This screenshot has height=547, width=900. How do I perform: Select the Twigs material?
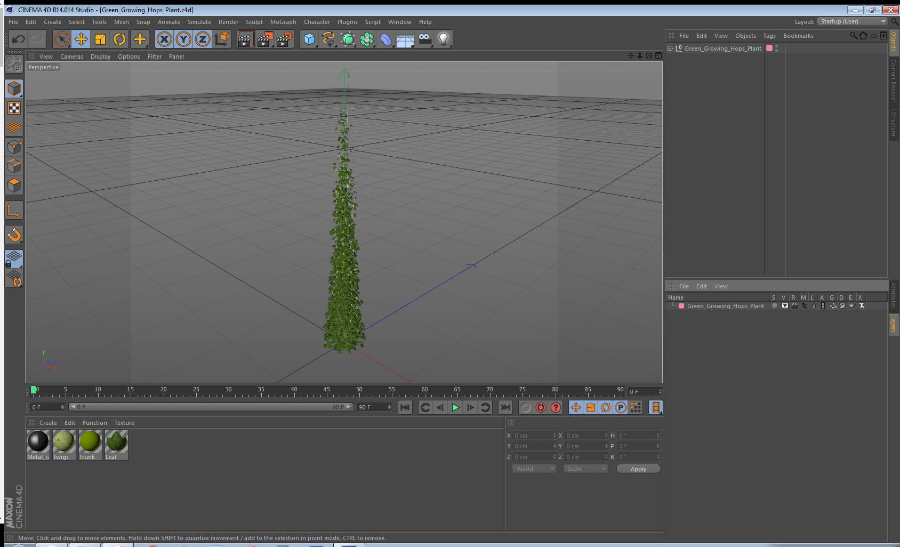[x=64, y=445]
